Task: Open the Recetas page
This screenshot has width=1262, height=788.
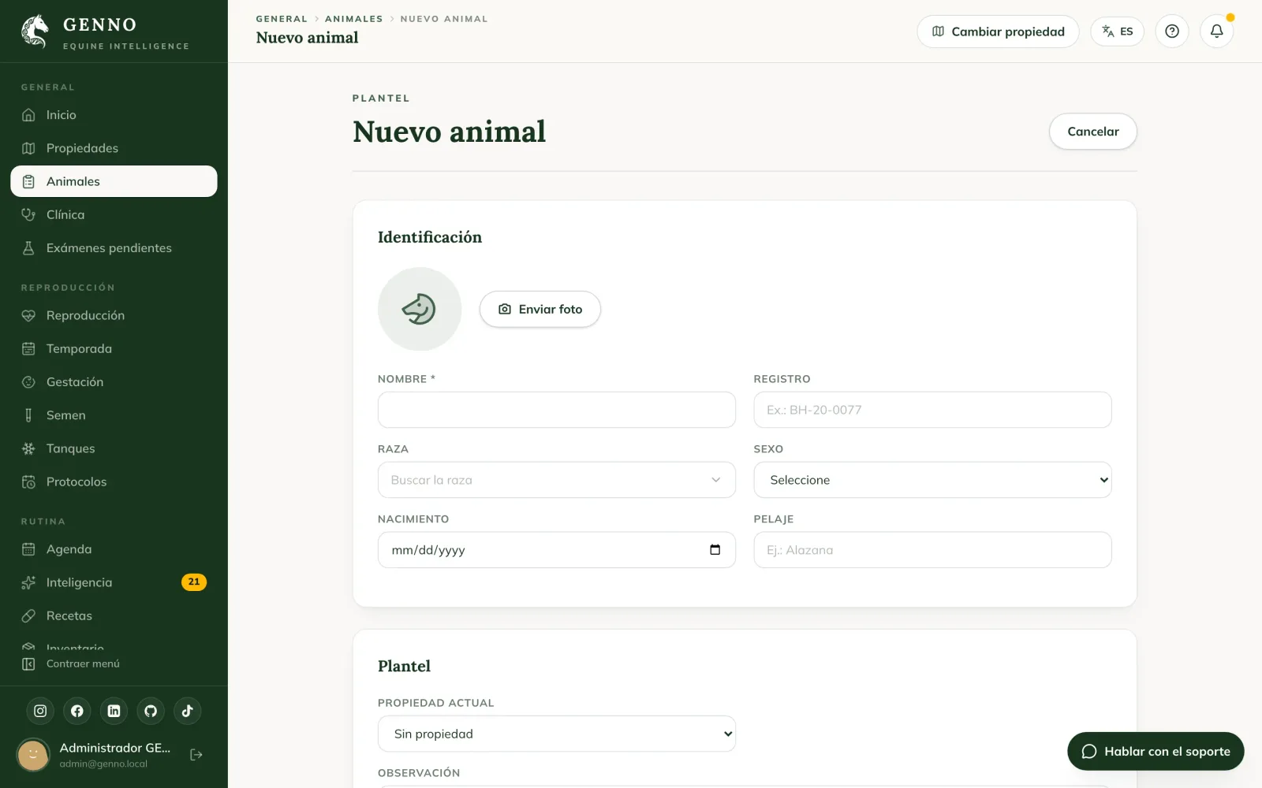Action: 114,615
